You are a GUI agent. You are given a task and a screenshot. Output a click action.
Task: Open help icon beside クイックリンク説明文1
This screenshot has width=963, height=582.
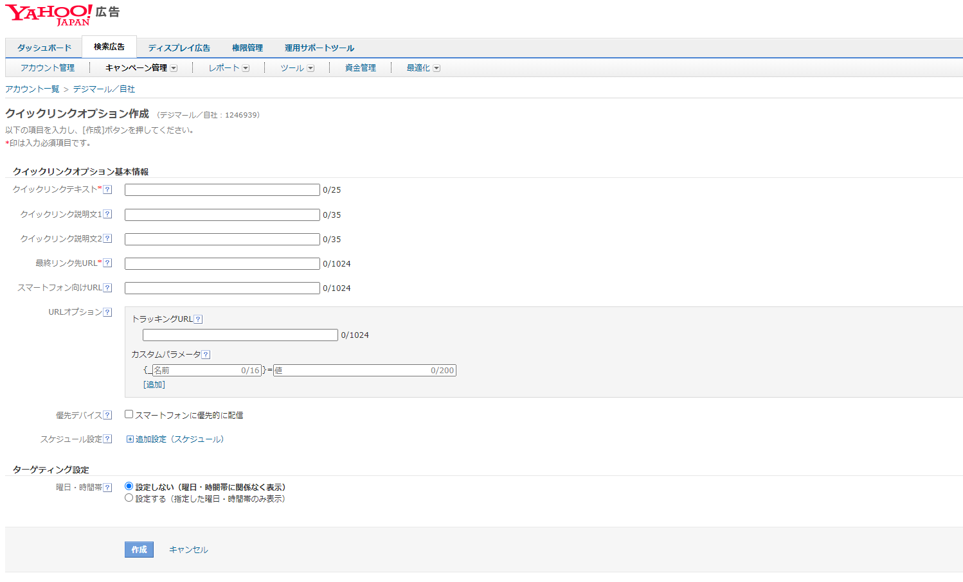107,214
